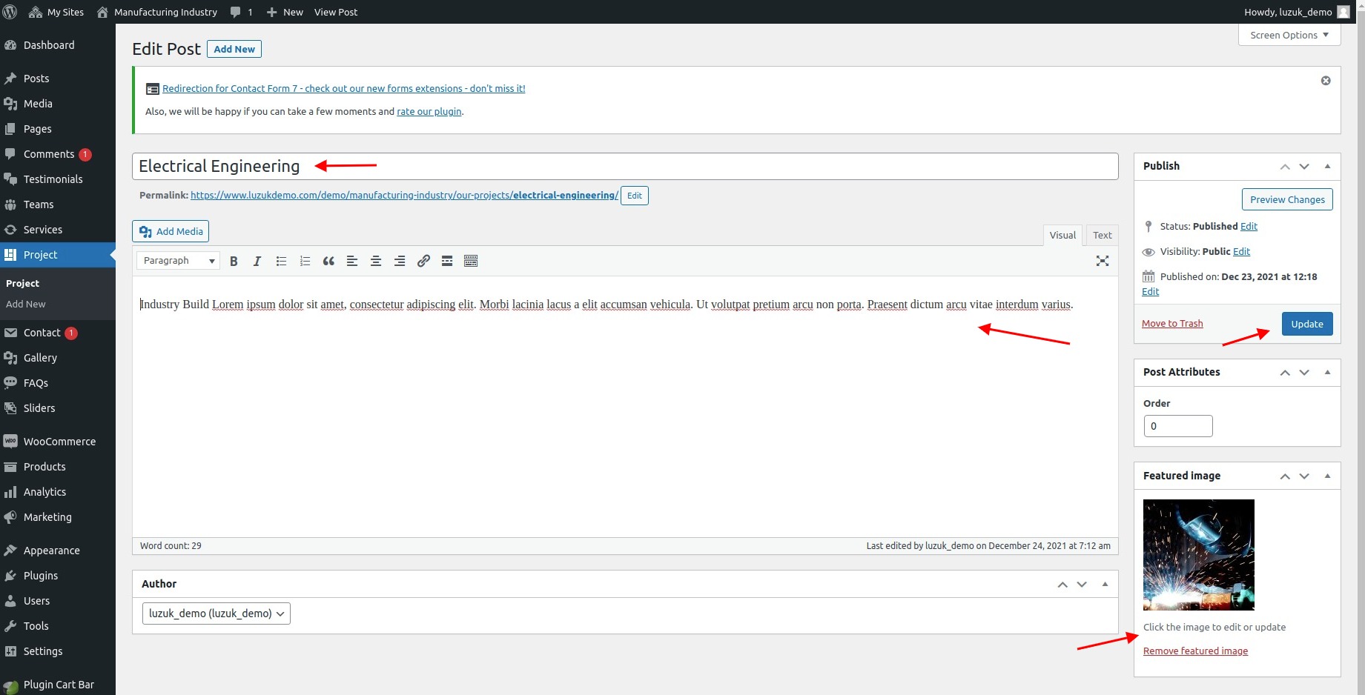The width and height of the screenshot is (1365, 695).
Task: Click the featured image thumbnail
Action: [x=1198, y=555]
